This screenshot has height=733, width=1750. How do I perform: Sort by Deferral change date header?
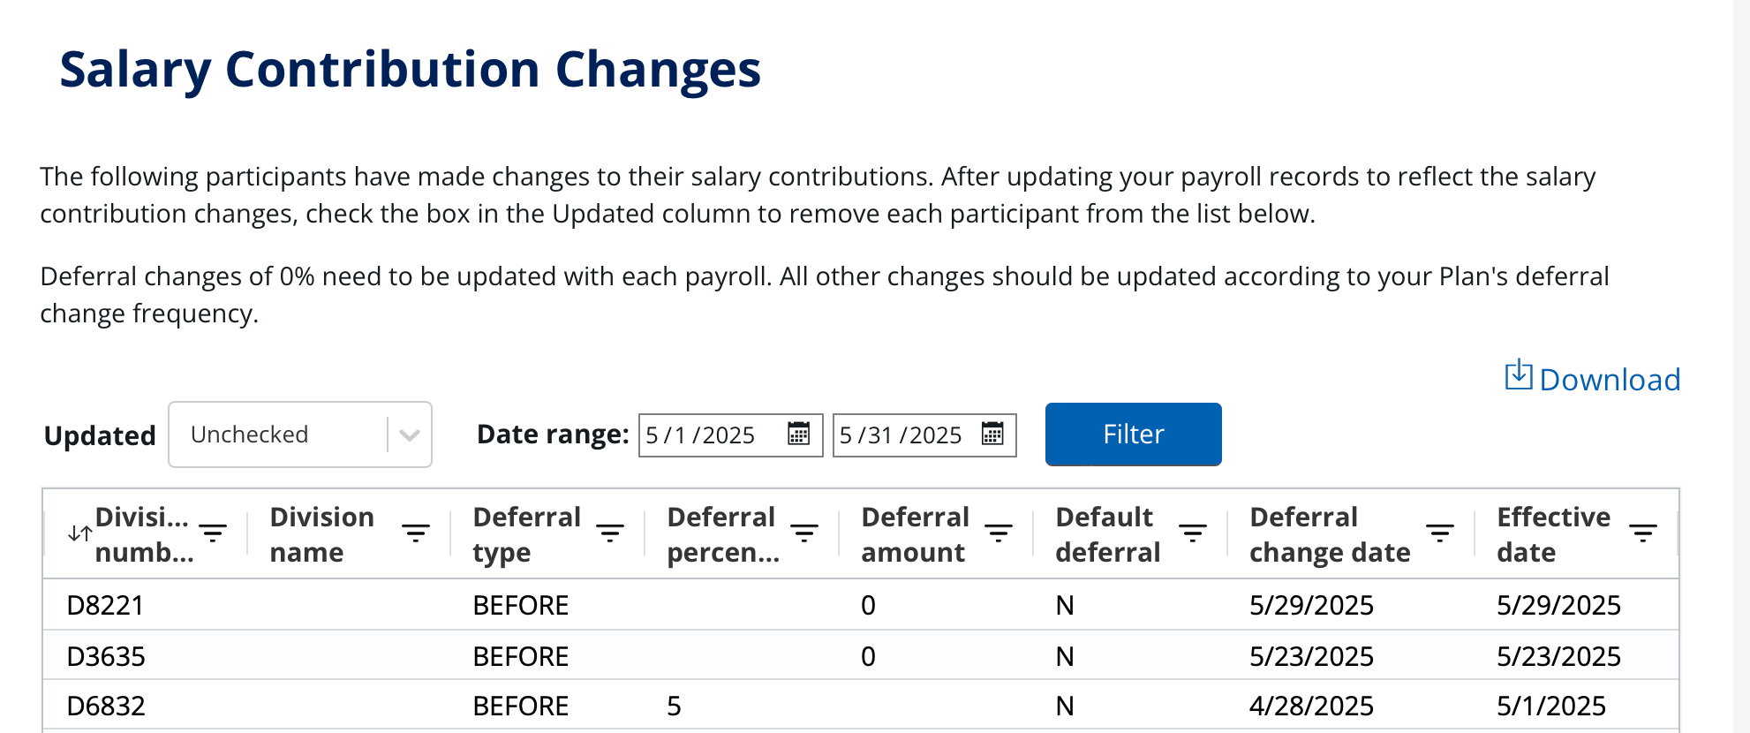1329,534
